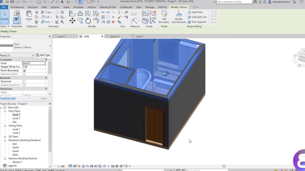Select the Move tool with four arrows
The width and height of the screenshot is (305, 171).
72,21
